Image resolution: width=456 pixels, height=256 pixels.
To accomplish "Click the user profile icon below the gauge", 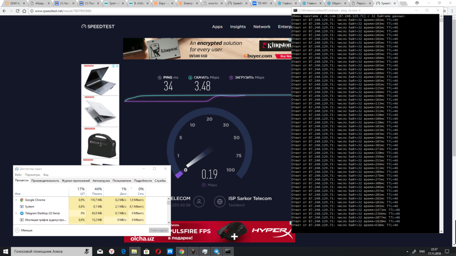I will tap(199, 201).
